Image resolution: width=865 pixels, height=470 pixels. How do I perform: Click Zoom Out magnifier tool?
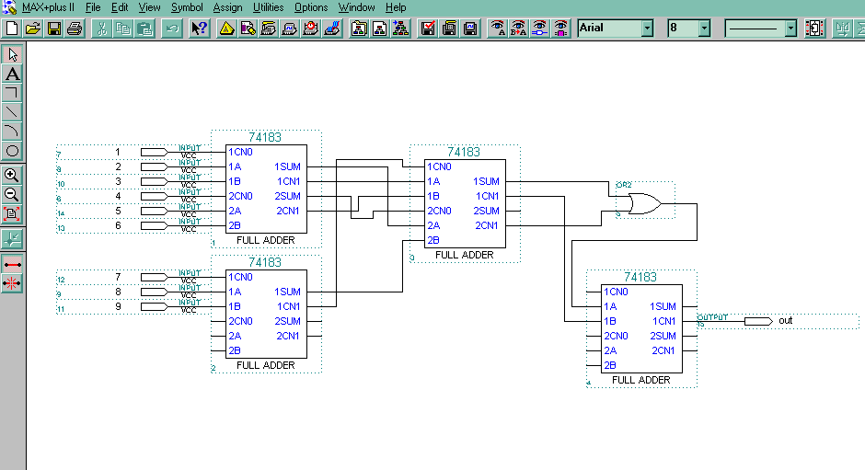(12, 195)
